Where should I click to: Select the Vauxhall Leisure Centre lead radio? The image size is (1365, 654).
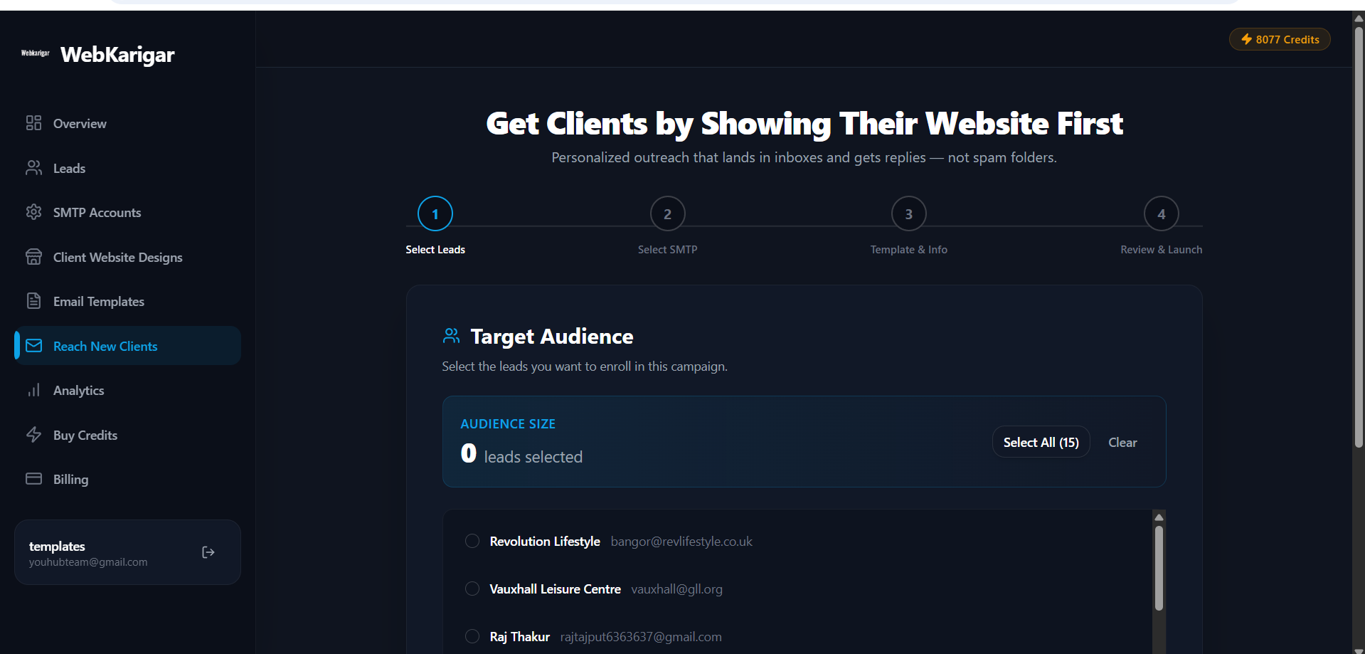pos(472,589)
